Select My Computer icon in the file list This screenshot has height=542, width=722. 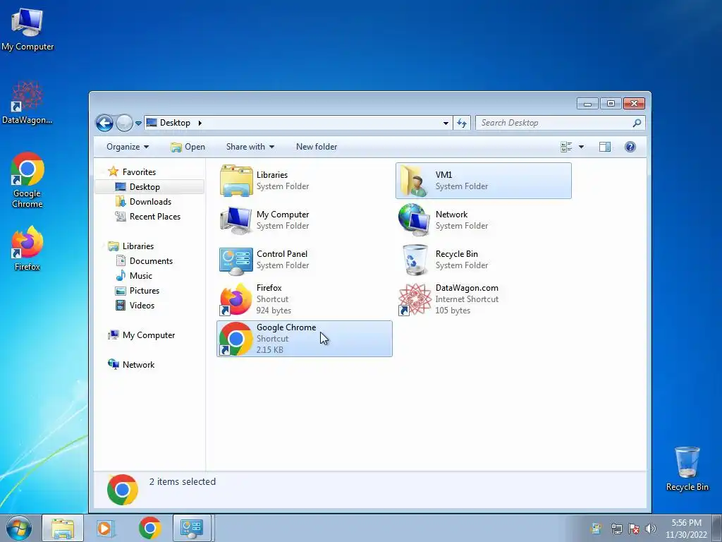click(235, 220)
